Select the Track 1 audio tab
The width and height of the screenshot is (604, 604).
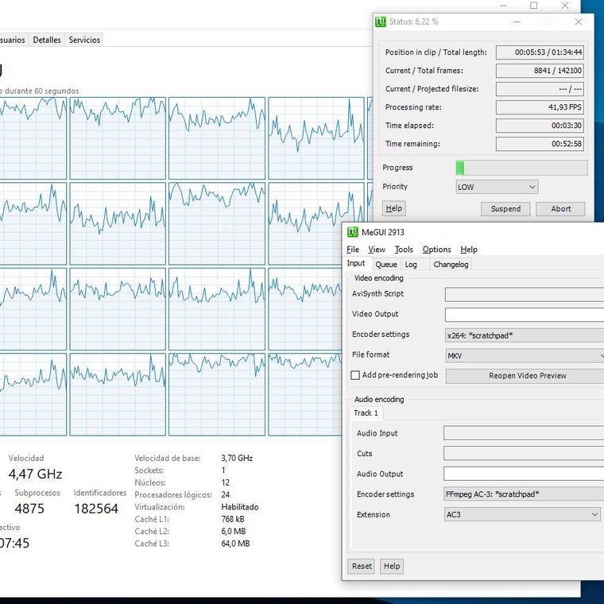tap(366, 413)
